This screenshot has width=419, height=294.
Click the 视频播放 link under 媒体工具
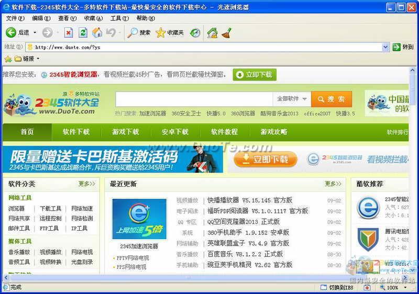pyautogui.click(x=50, y=252)
